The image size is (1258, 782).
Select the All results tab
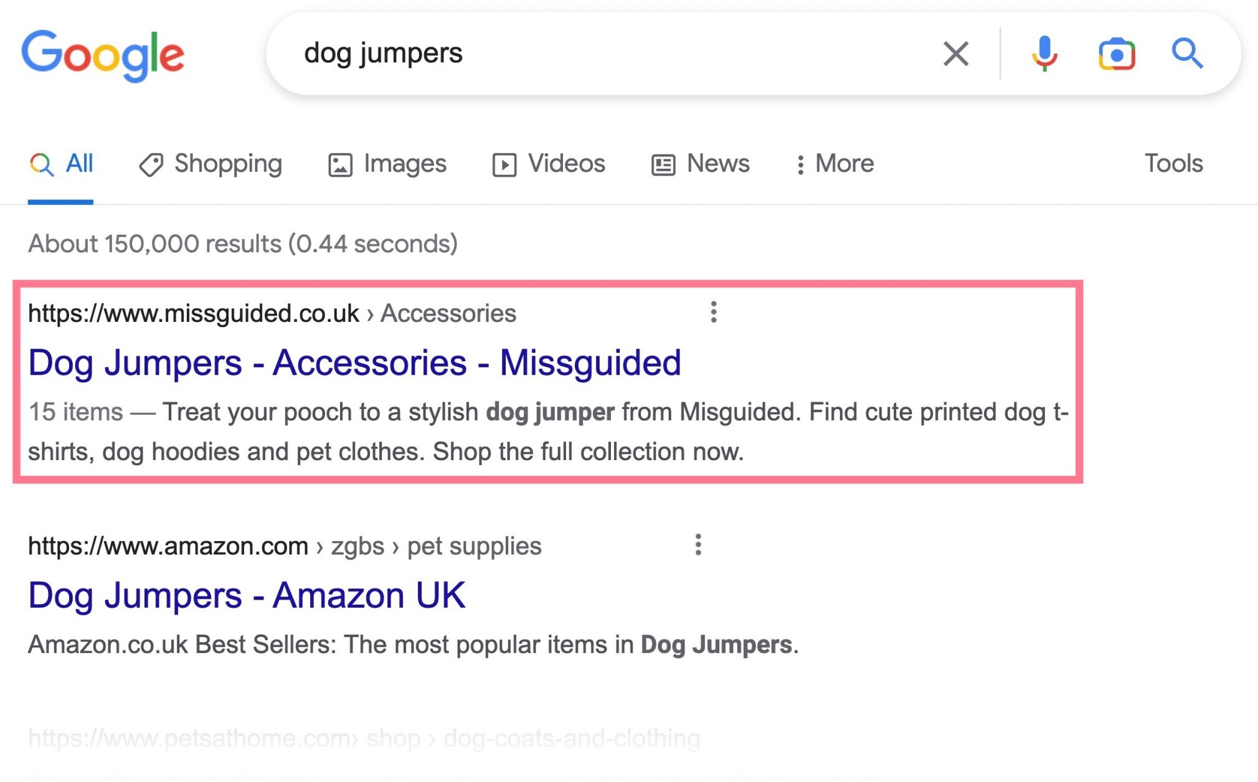click(x=61, y=164)
